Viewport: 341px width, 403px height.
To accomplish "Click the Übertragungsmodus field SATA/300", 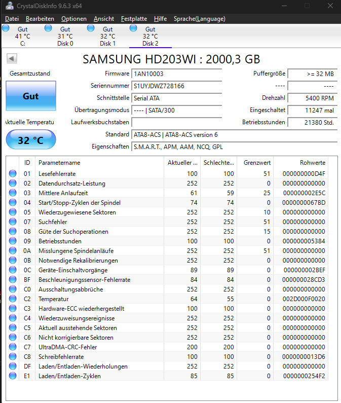I will 176,111.
